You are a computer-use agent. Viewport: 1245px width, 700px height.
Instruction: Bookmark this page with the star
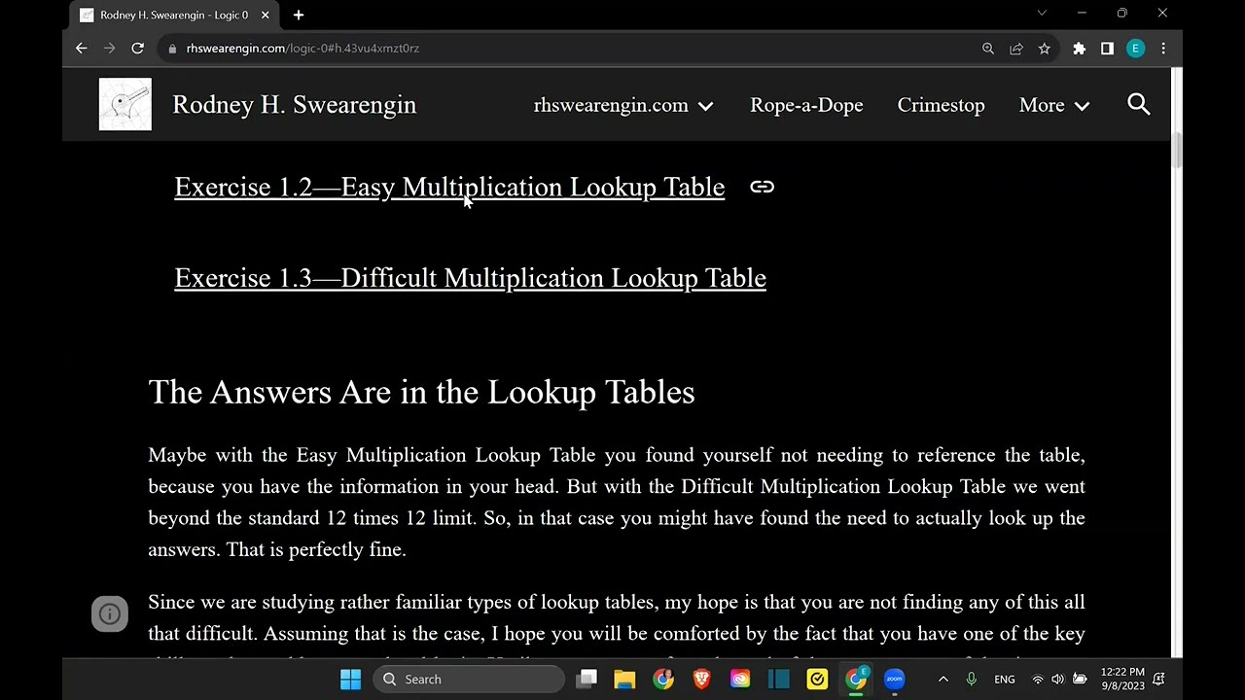click(1044, 48)
